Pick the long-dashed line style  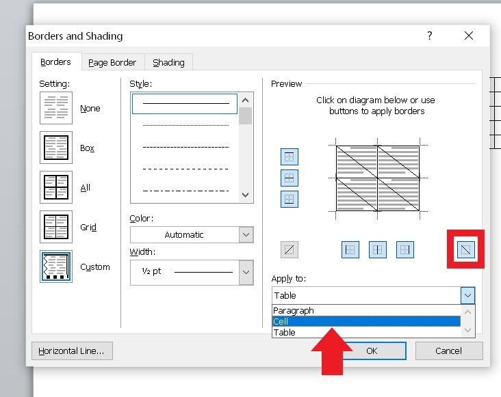185,169
